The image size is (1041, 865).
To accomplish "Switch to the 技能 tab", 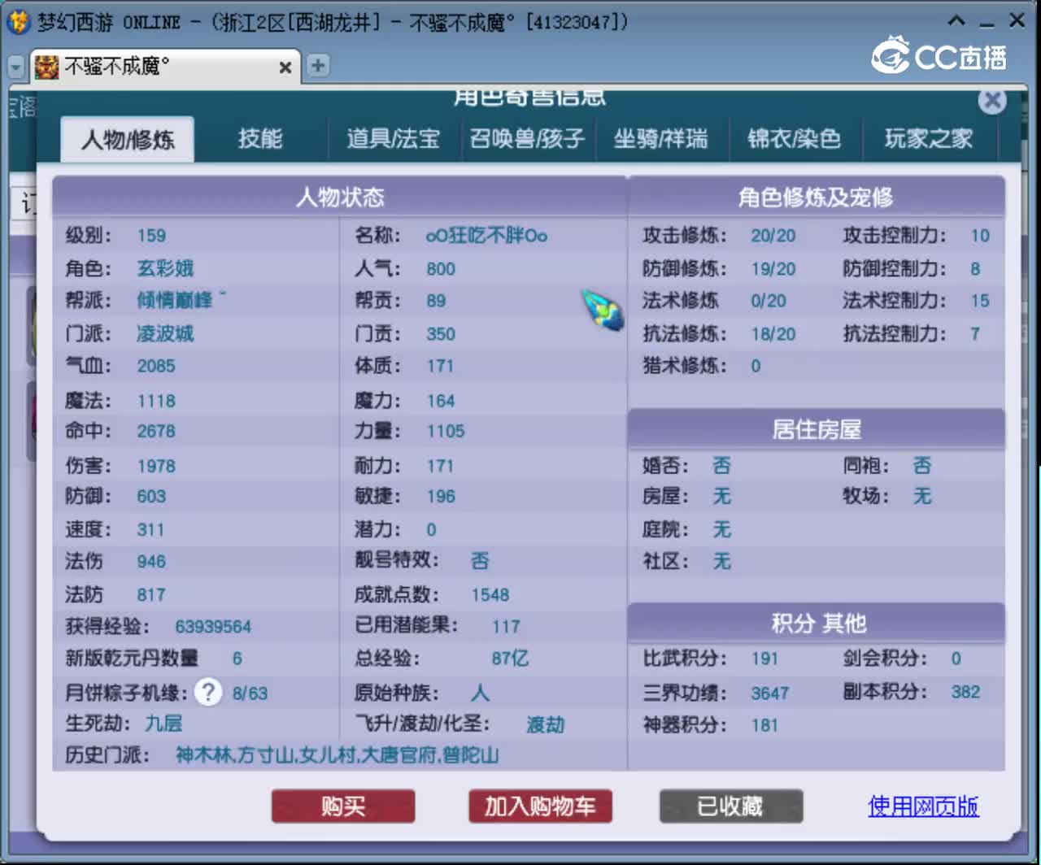I will click(x=260, y=138).
